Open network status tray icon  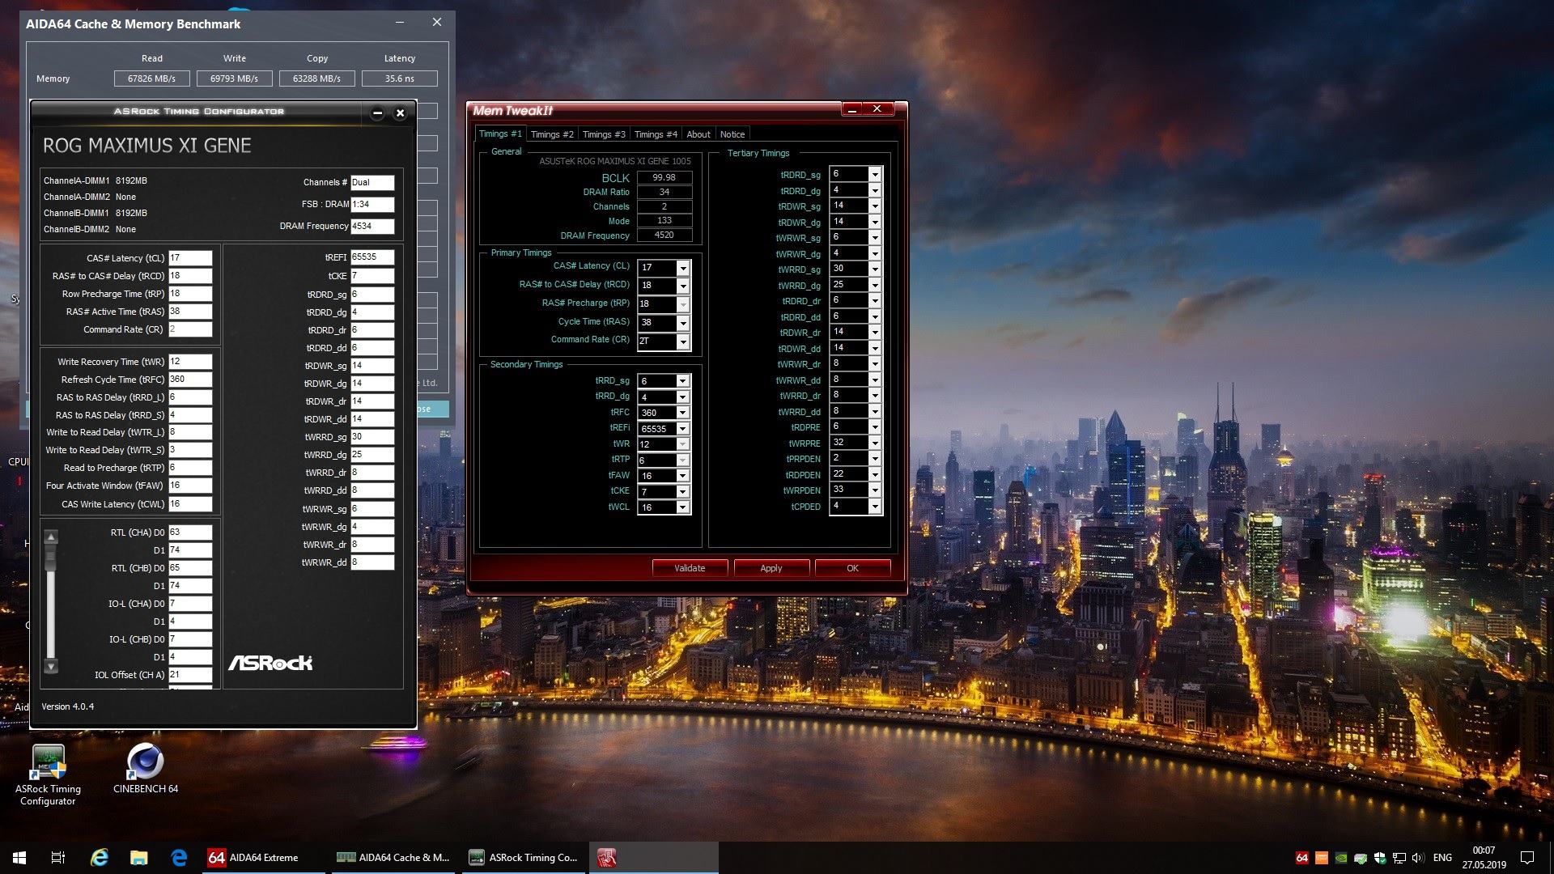[1399, 858]
